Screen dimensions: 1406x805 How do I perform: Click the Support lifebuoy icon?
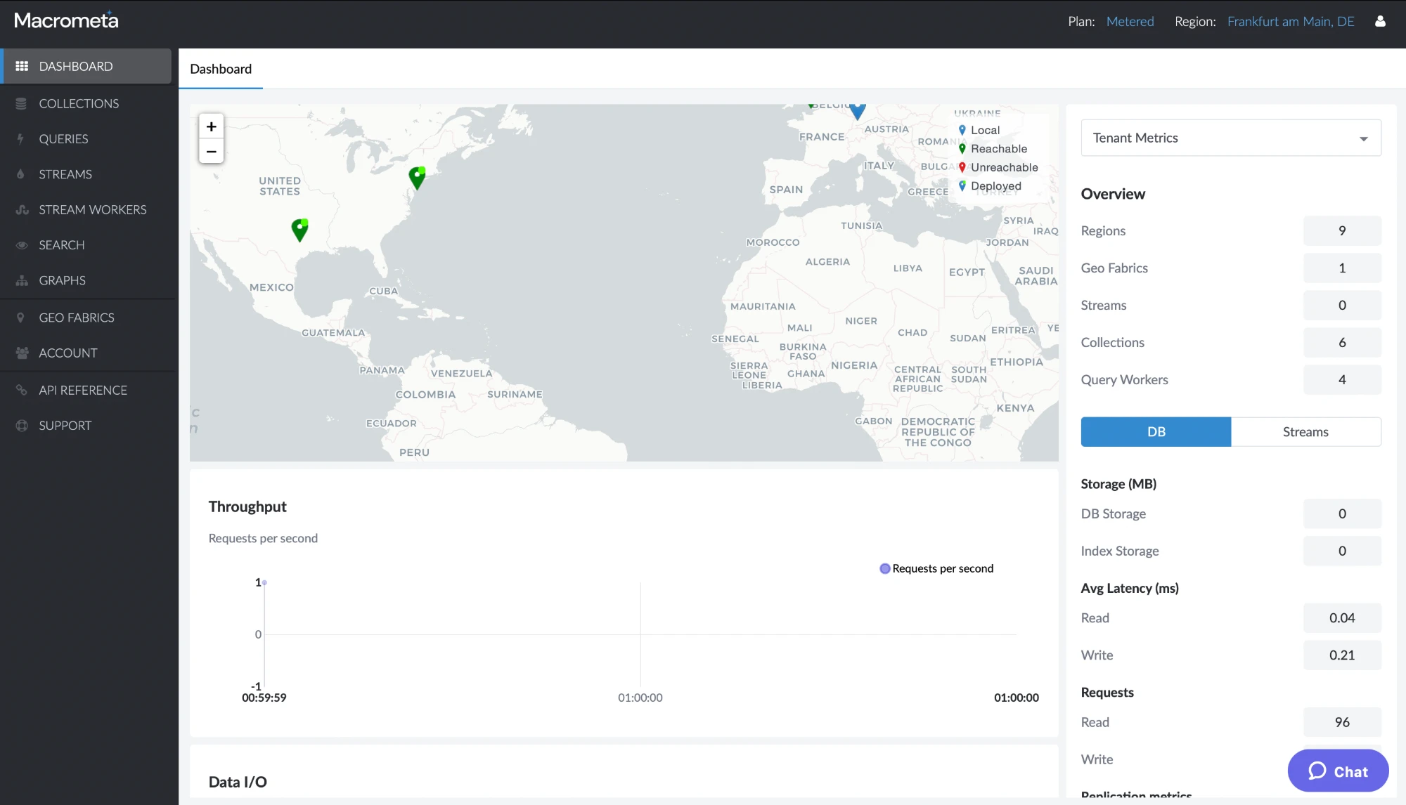coord(22,426)
